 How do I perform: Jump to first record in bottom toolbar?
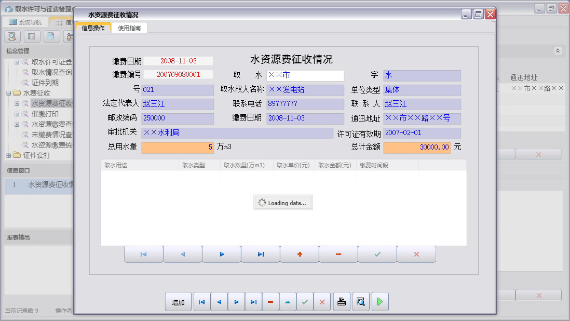(x=201, y=302)
